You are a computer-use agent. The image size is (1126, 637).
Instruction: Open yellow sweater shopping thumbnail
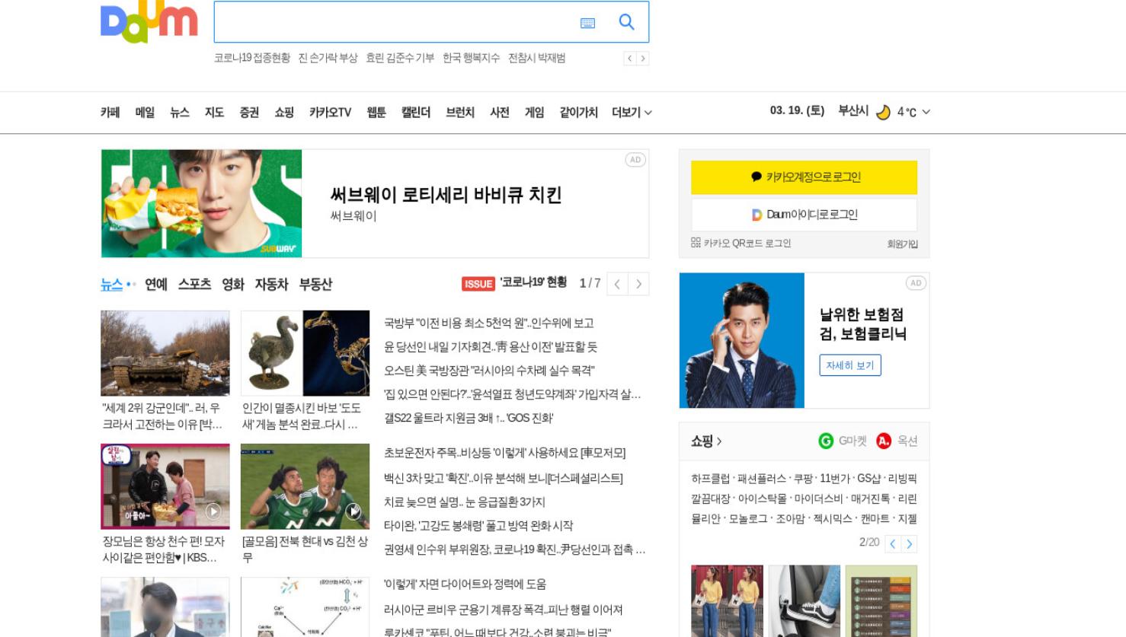click(x=727, y=600)
